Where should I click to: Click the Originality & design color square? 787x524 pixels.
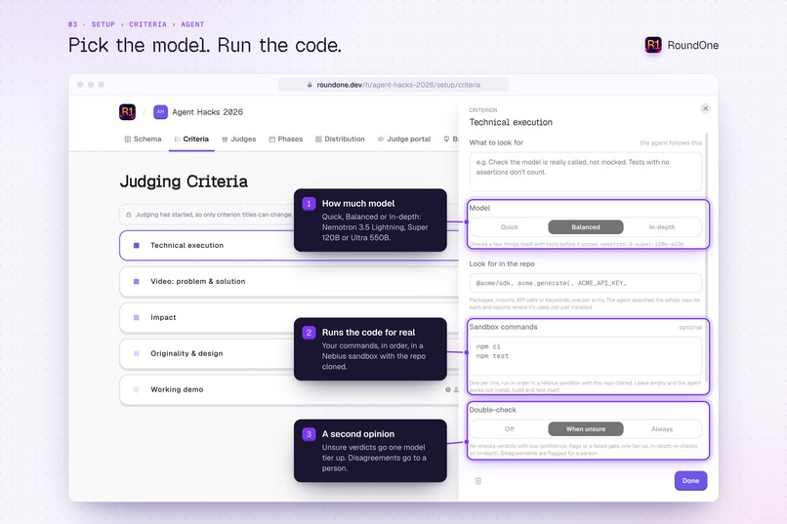[x=136, y=353]
